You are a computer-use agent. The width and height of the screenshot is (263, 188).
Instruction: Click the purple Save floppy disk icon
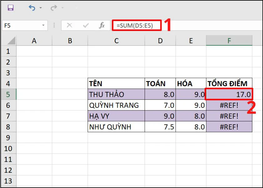pyautogui.click(x=11, y=8)
